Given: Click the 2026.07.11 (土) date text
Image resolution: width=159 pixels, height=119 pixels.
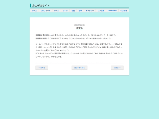Looking at the screenshot, I should 79,25.
